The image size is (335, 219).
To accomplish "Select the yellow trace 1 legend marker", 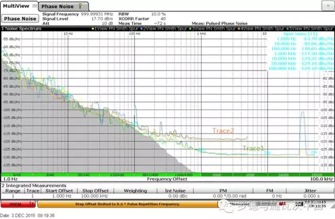I will point(93,28).
